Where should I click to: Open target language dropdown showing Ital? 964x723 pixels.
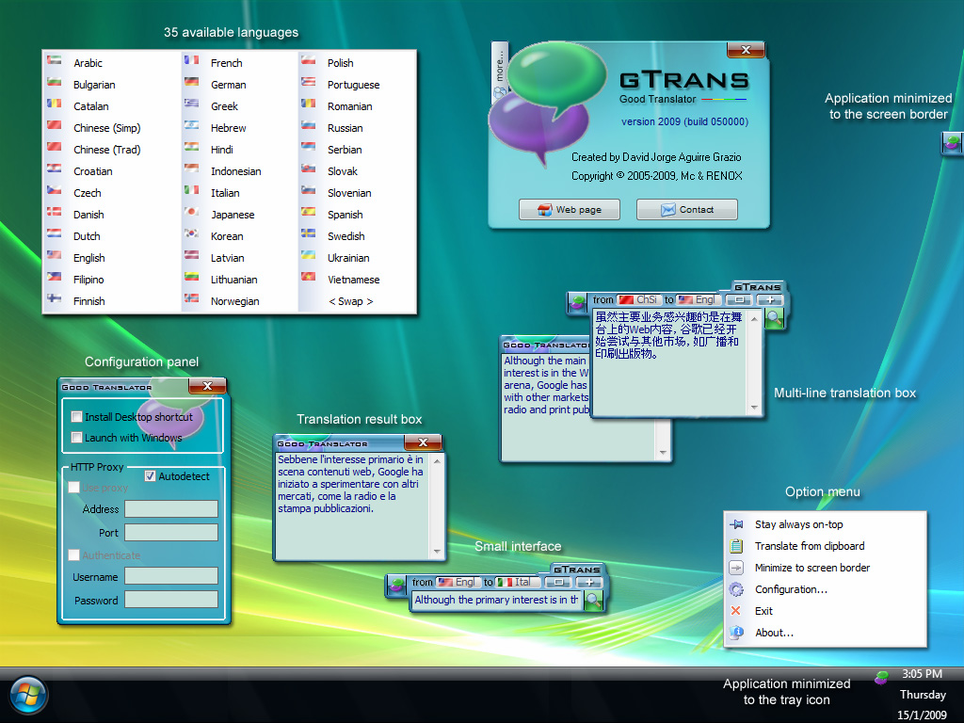tap(515, 583)
